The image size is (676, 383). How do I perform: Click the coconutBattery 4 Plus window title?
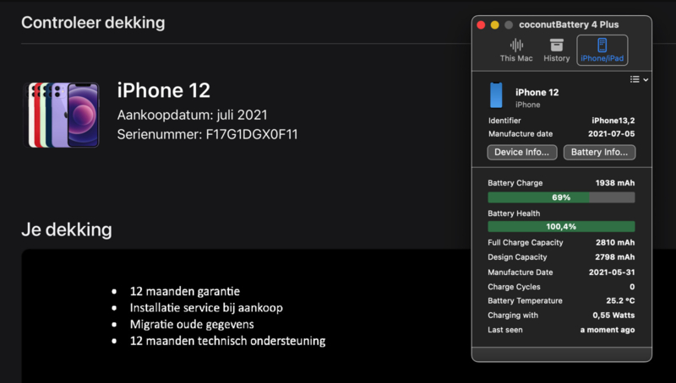[569, 25]
